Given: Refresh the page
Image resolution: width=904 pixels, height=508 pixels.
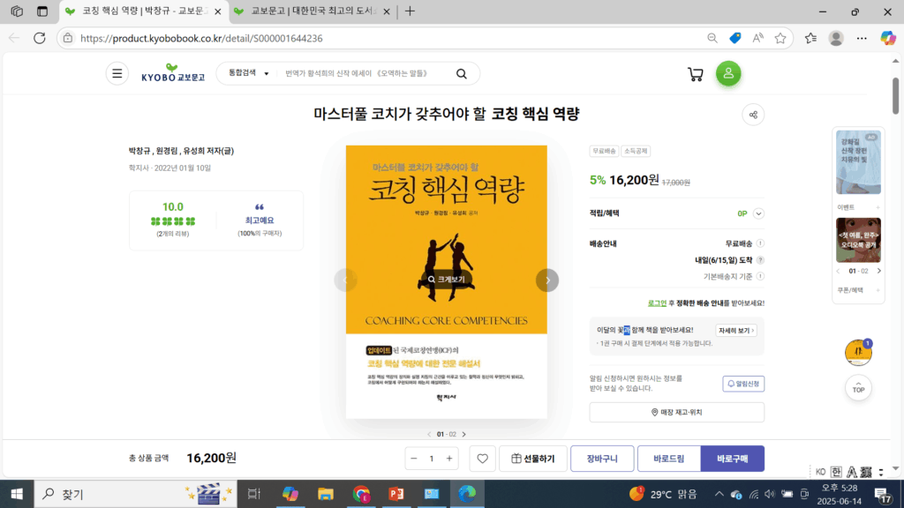Looking at the screenshot, I should (39, 38).
